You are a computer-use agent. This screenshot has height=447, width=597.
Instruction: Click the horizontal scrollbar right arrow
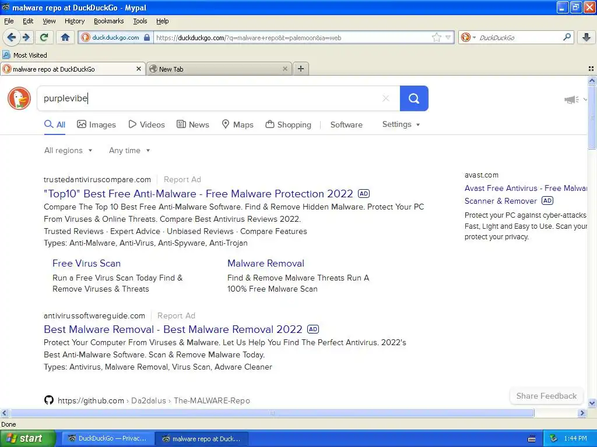click(x=582, y=413)
